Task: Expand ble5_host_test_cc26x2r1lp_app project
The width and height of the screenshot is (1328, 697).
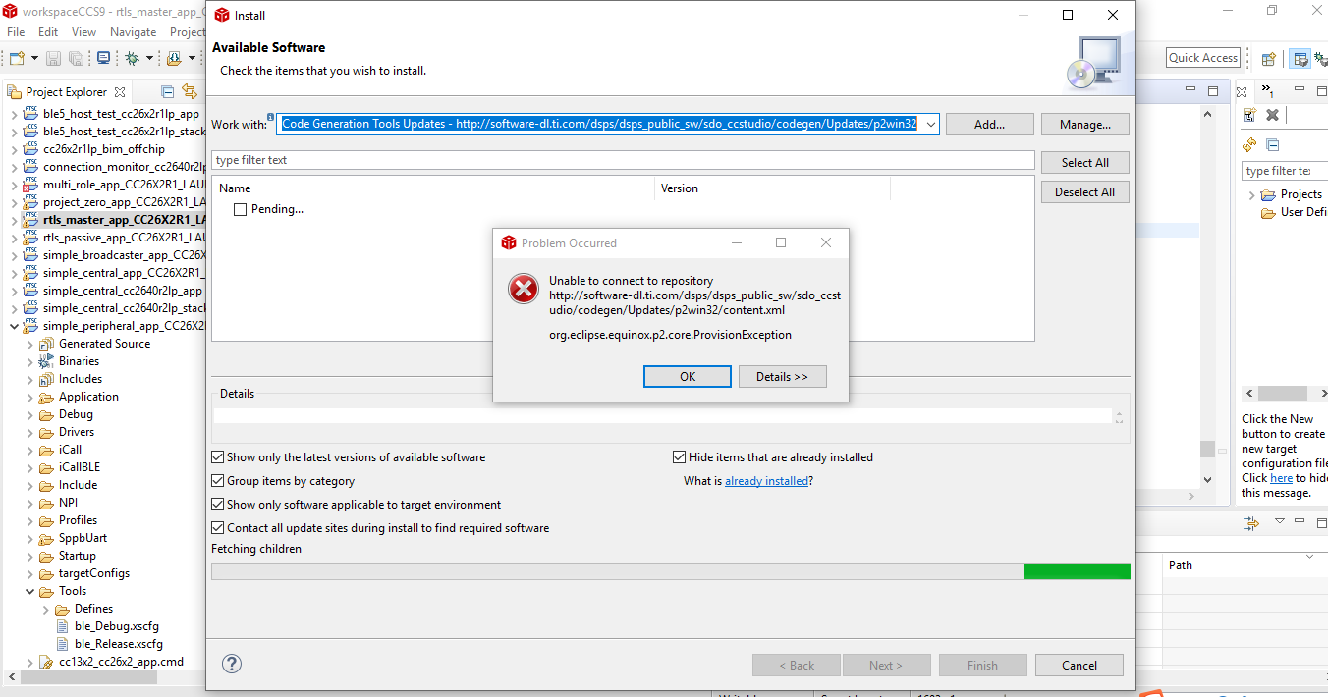Action: pyautogui.click(x=14, y=114)
